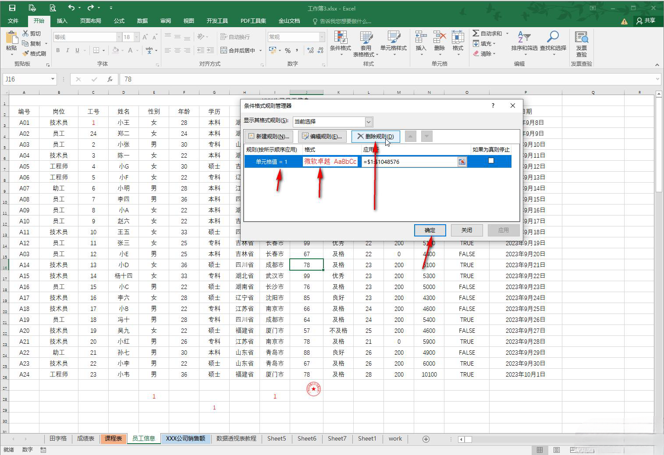The height and width of the screenshot is (455, 664).
Task: Open Sort & Filter (排序和筛选)
Action: tap(524, 43)
